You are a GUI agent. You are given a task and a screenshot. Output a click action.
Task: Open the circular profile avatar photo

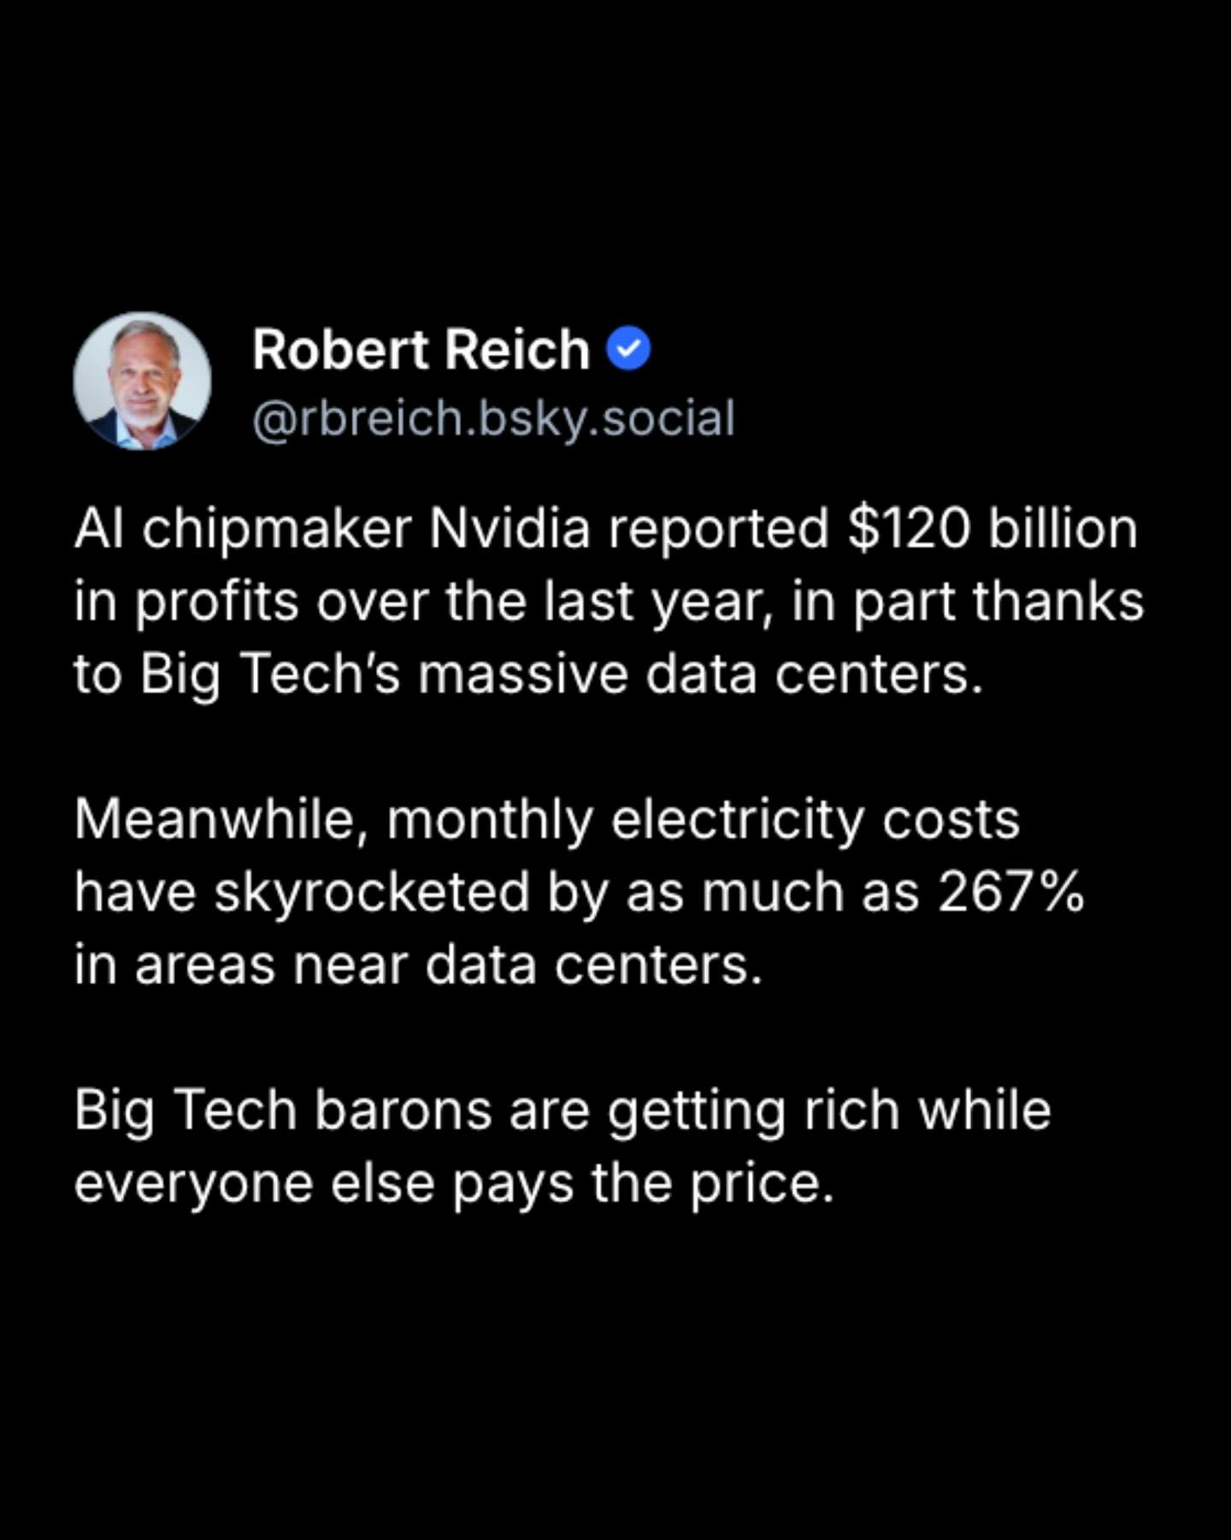(x=142, y=381)
